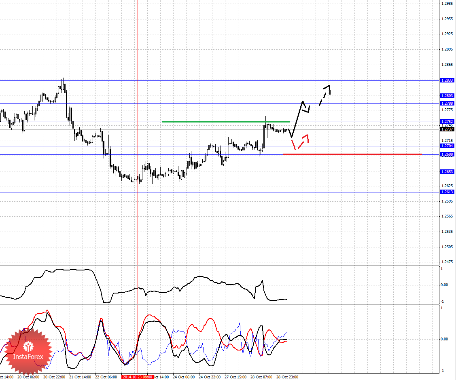Select the black dashed forecast arrow
Screen dimensions: 456x380
click(325, 95)
